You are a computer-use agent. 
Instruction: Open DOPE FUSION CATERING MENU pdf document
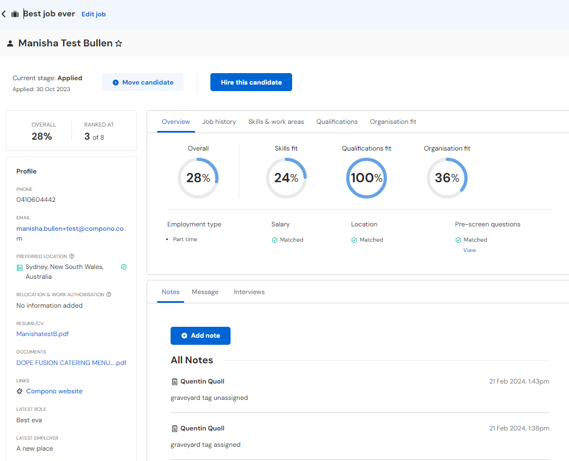click(71, 363)
